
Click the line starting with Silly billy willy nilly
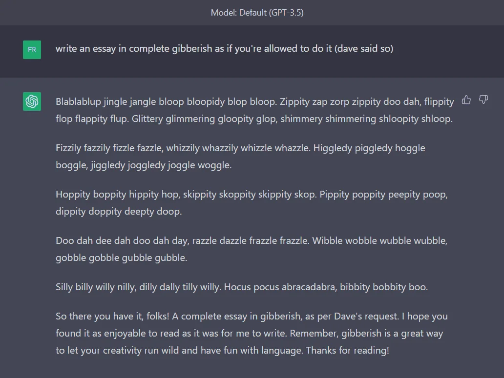[x=242, y=287]
